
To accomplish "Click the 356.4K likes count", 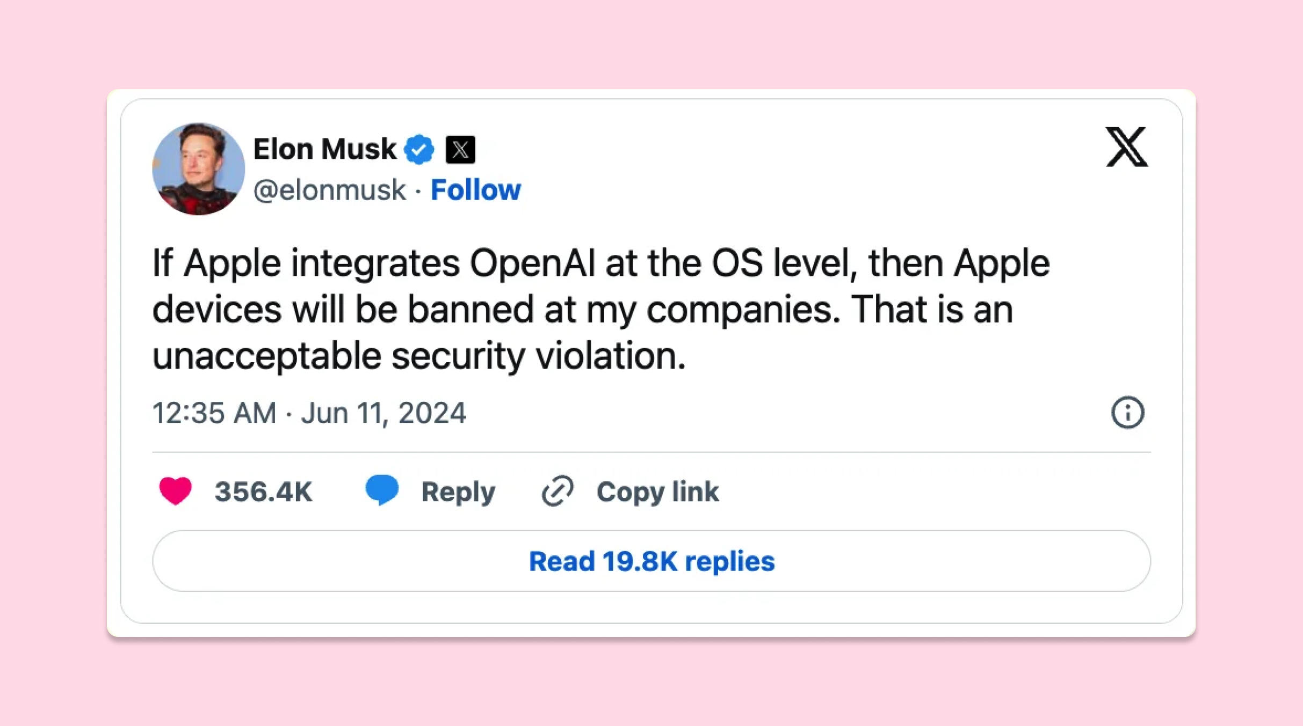I will click(263, 492).
